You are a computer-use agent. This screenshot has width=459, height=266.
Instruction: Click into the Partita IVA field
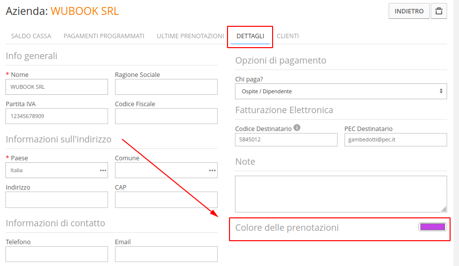(x=57, y=116)
